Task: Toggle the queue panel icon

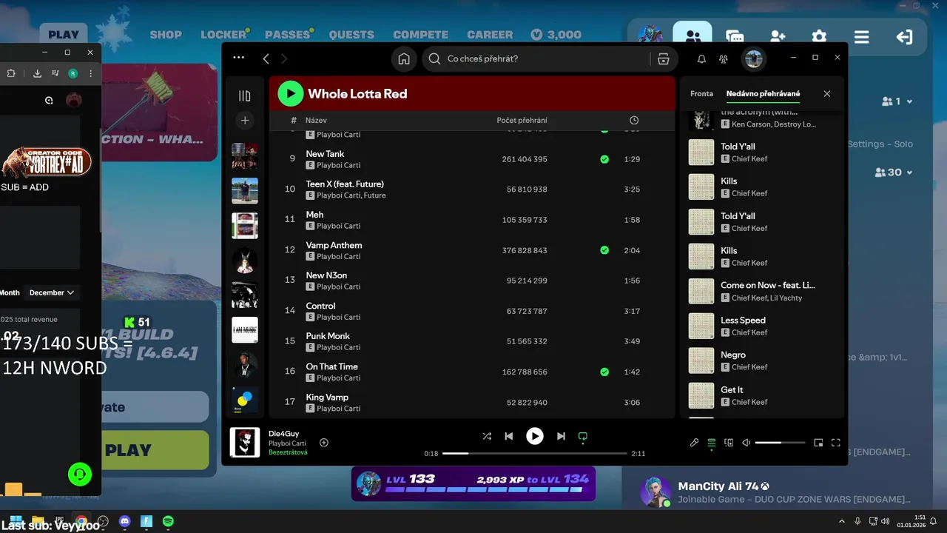Action: (712, 443)
